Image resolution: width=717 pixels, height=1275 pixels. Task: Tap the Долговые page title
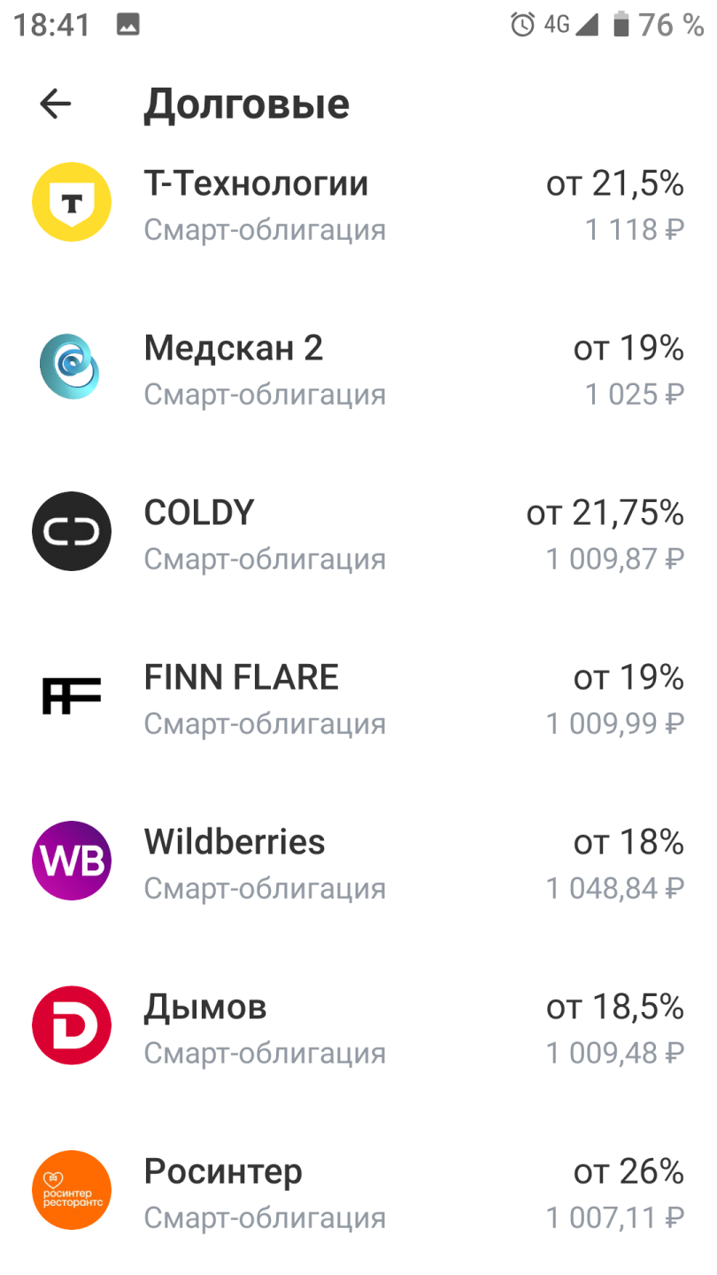click(247, 104)
